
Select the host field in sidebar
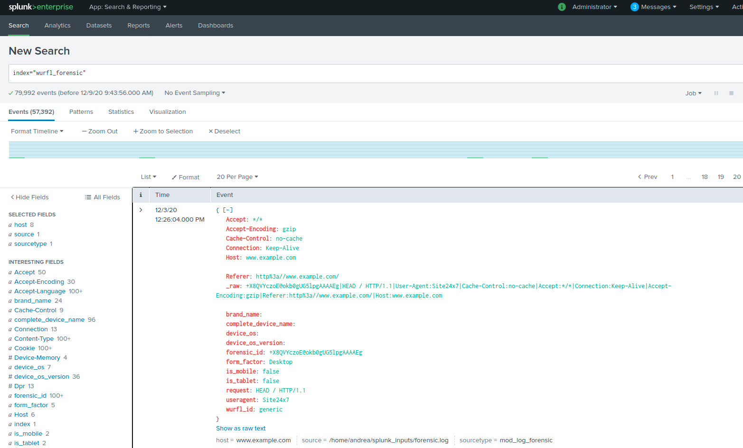point(21,225)
